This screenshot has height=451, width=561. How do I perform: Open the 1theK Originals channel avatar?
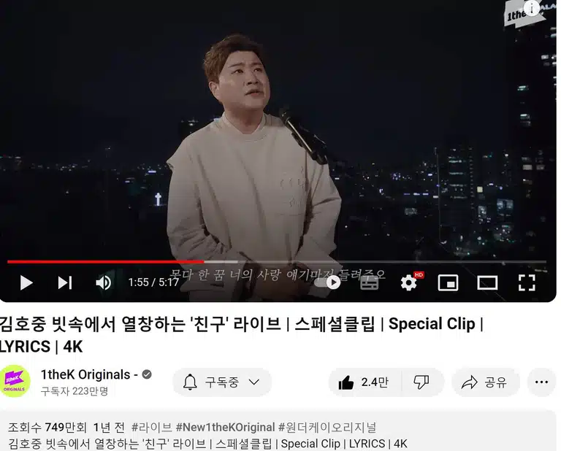(15, 382)
